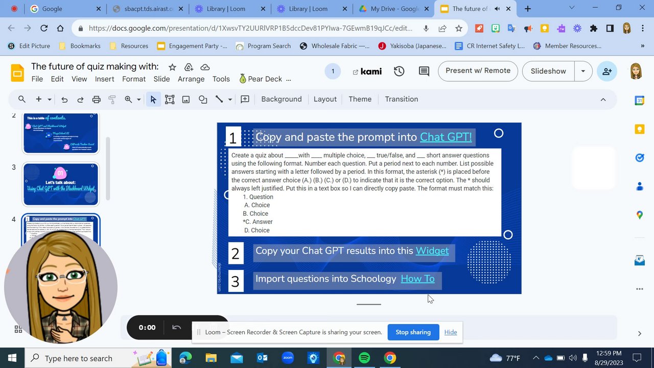Click Layout toolbar button
The image size is (654, 368).
325,99
